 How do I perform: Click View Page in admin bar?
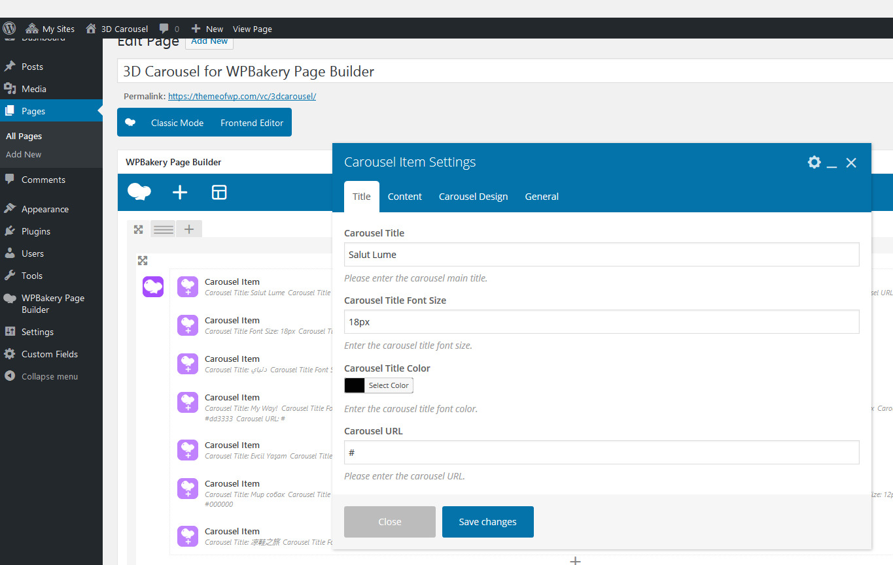(253, 29)
